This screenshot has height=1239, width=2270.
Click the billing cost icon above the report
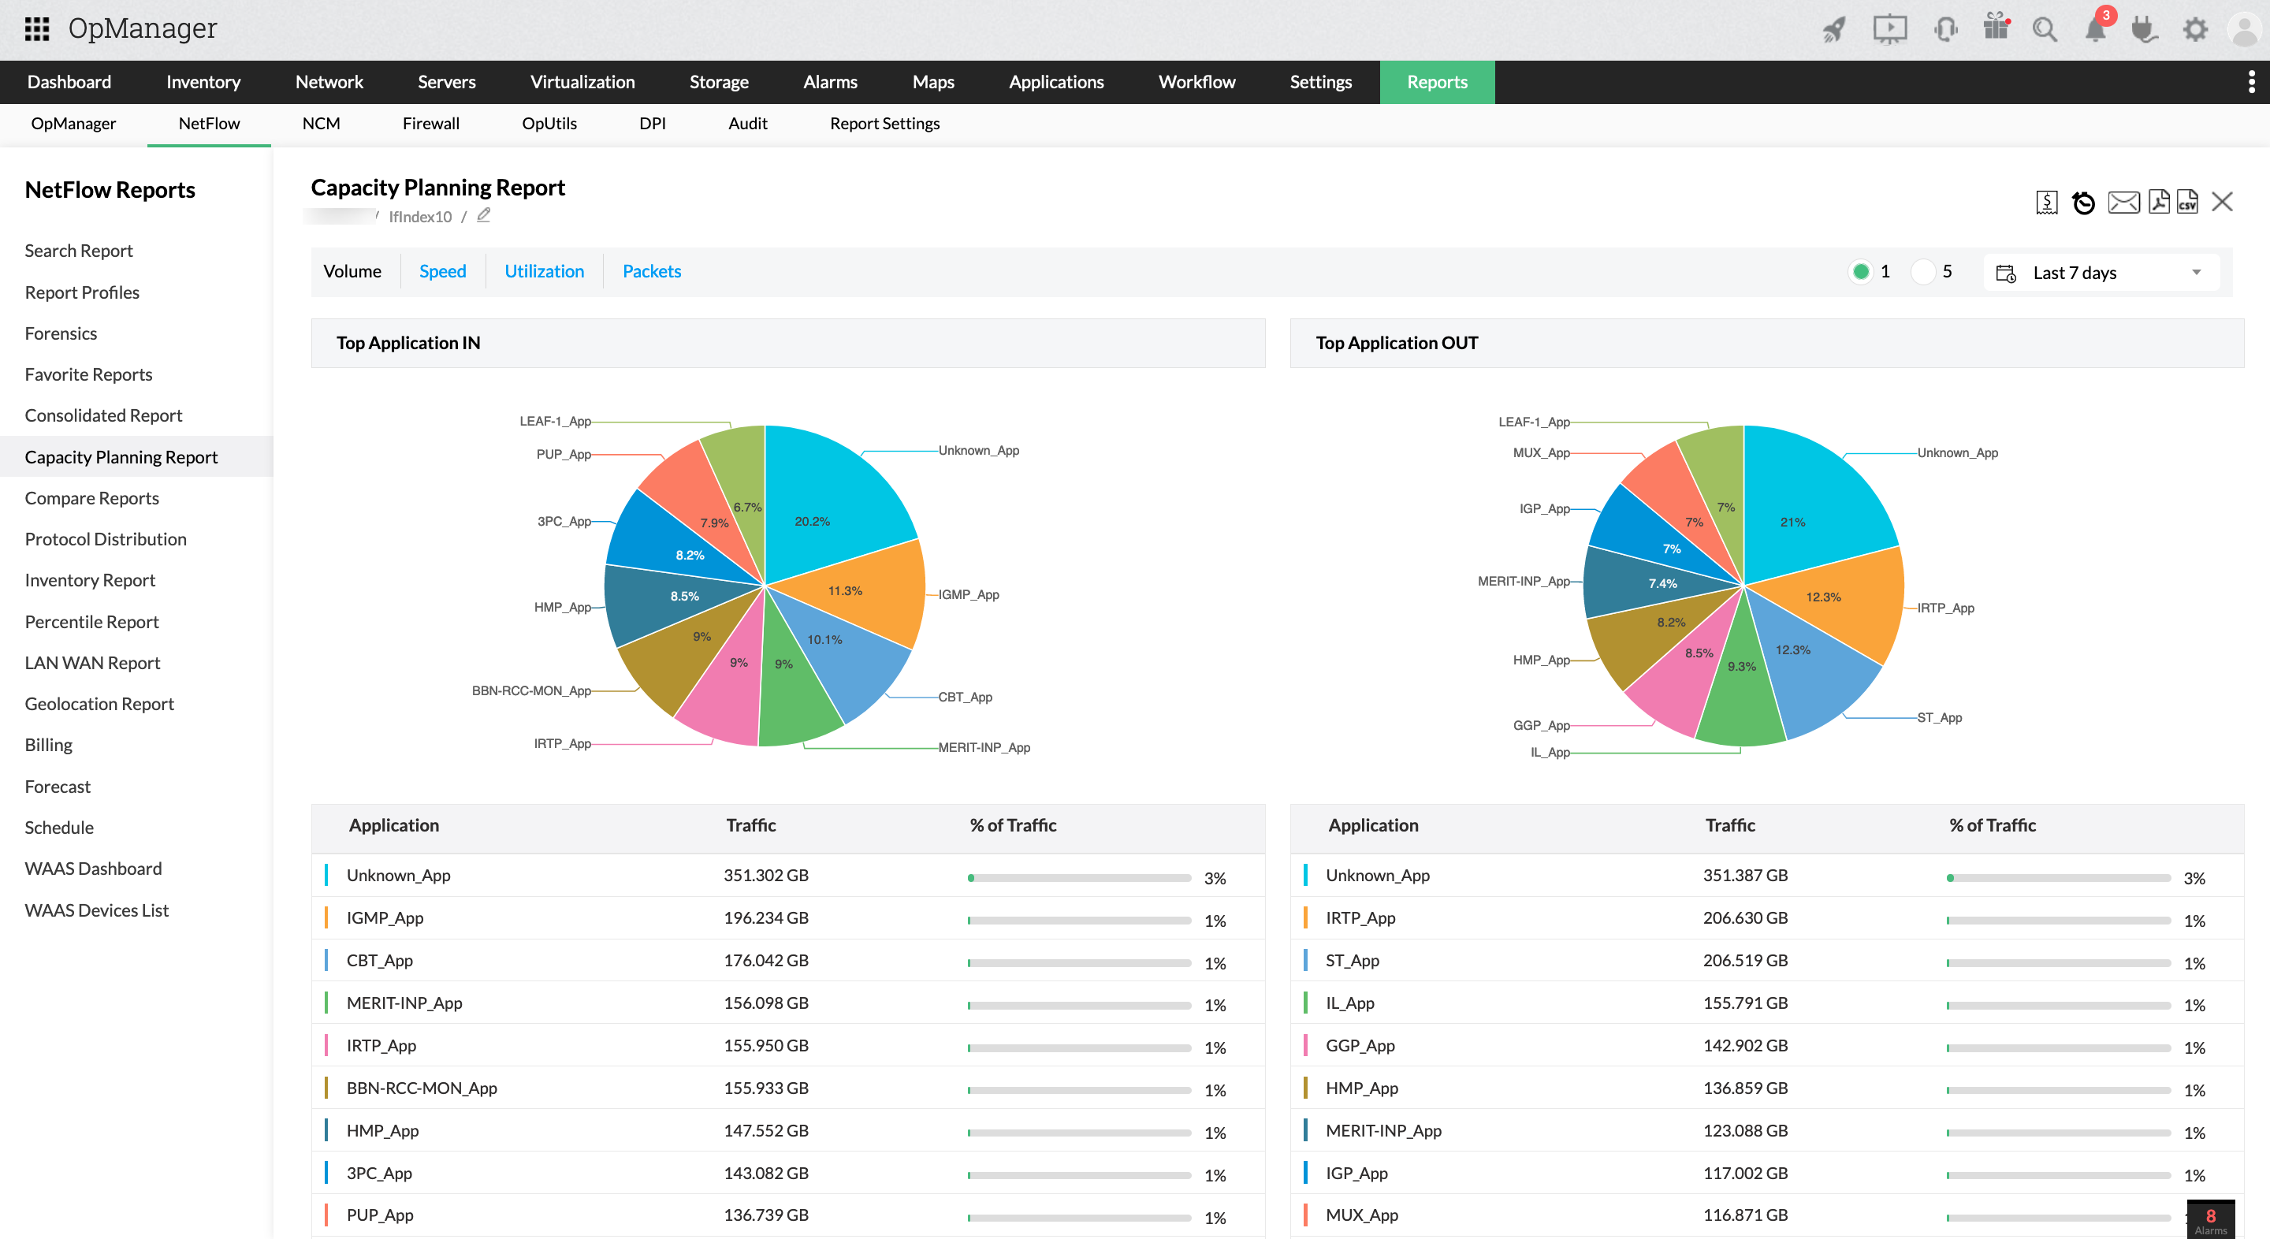2047,202
